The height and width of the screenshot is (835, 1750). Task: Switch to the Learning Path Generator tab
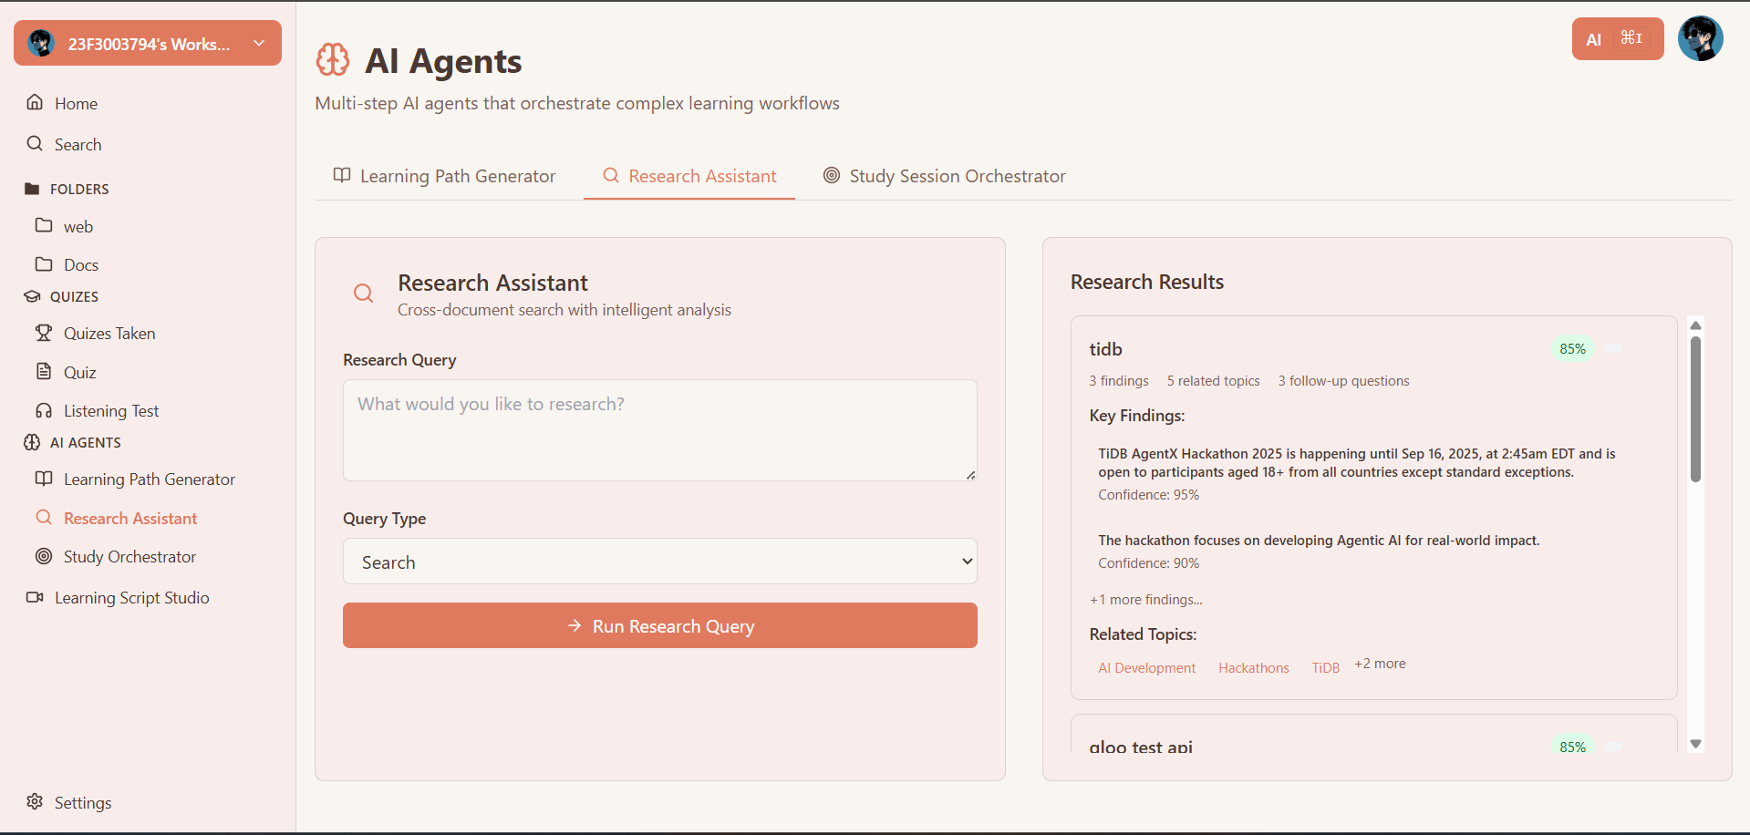click(x=444, y=176)
